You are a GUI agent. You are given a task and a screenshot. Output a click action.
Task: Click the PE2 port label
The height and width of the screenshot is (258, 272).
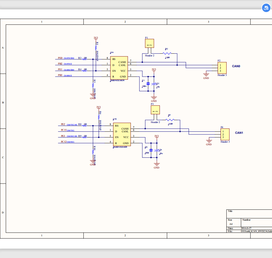63,124
